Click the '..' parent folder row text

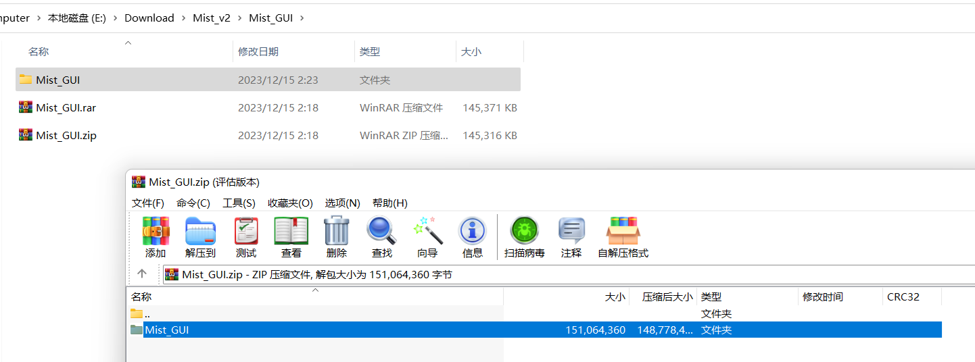(x=147, y=314)
